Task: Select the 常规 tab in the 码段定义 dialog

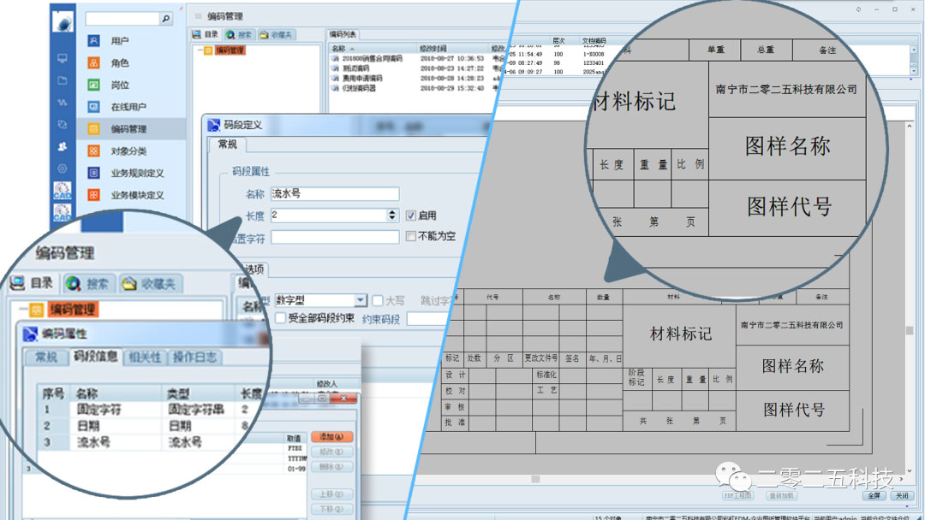Action: pos(227,145)
